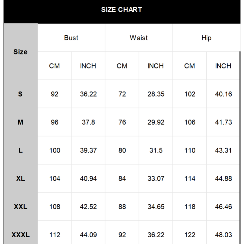The width and height of the screenshot is (244, 244).
Task: Click hip value 118 for size XXL
Action: coord(190,207)
